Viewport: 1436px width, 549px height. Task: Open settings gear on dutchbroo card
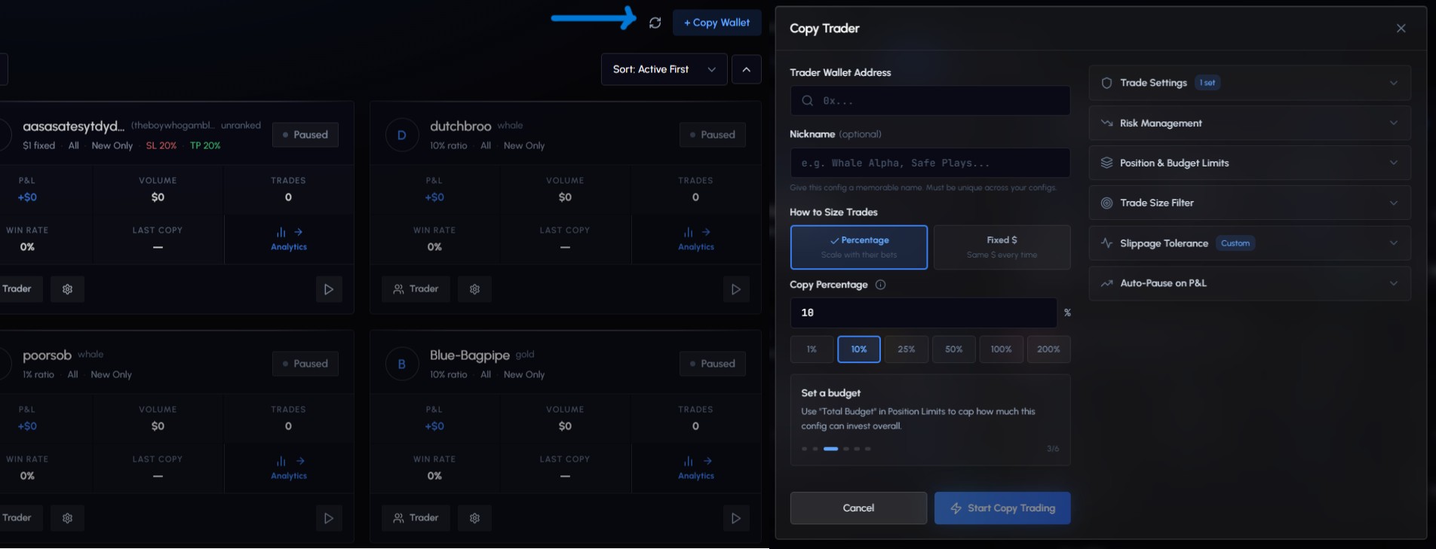(474, 289)
